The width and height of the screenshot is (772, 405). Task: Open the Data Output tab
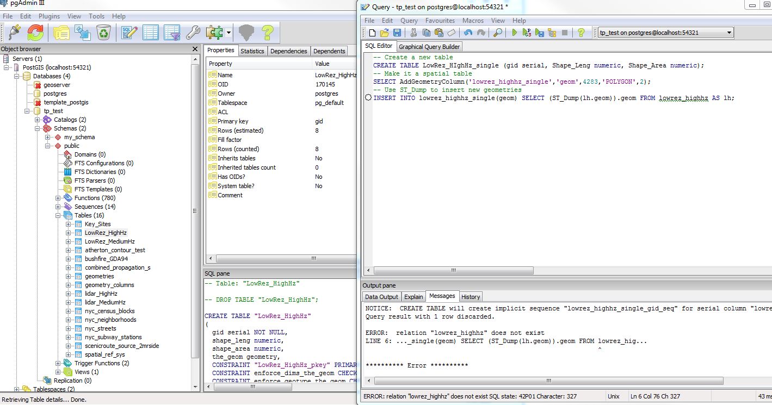click(x=381, y=297)
